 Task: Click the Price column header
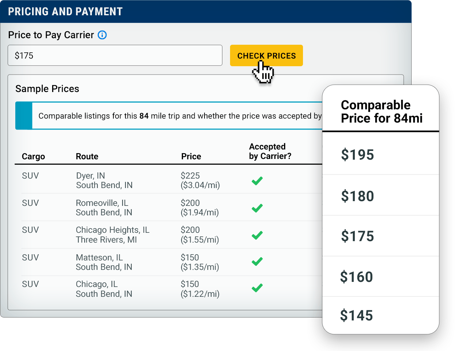191,156
